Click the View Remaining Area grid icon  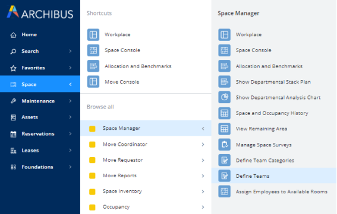[x=225, y=129]
